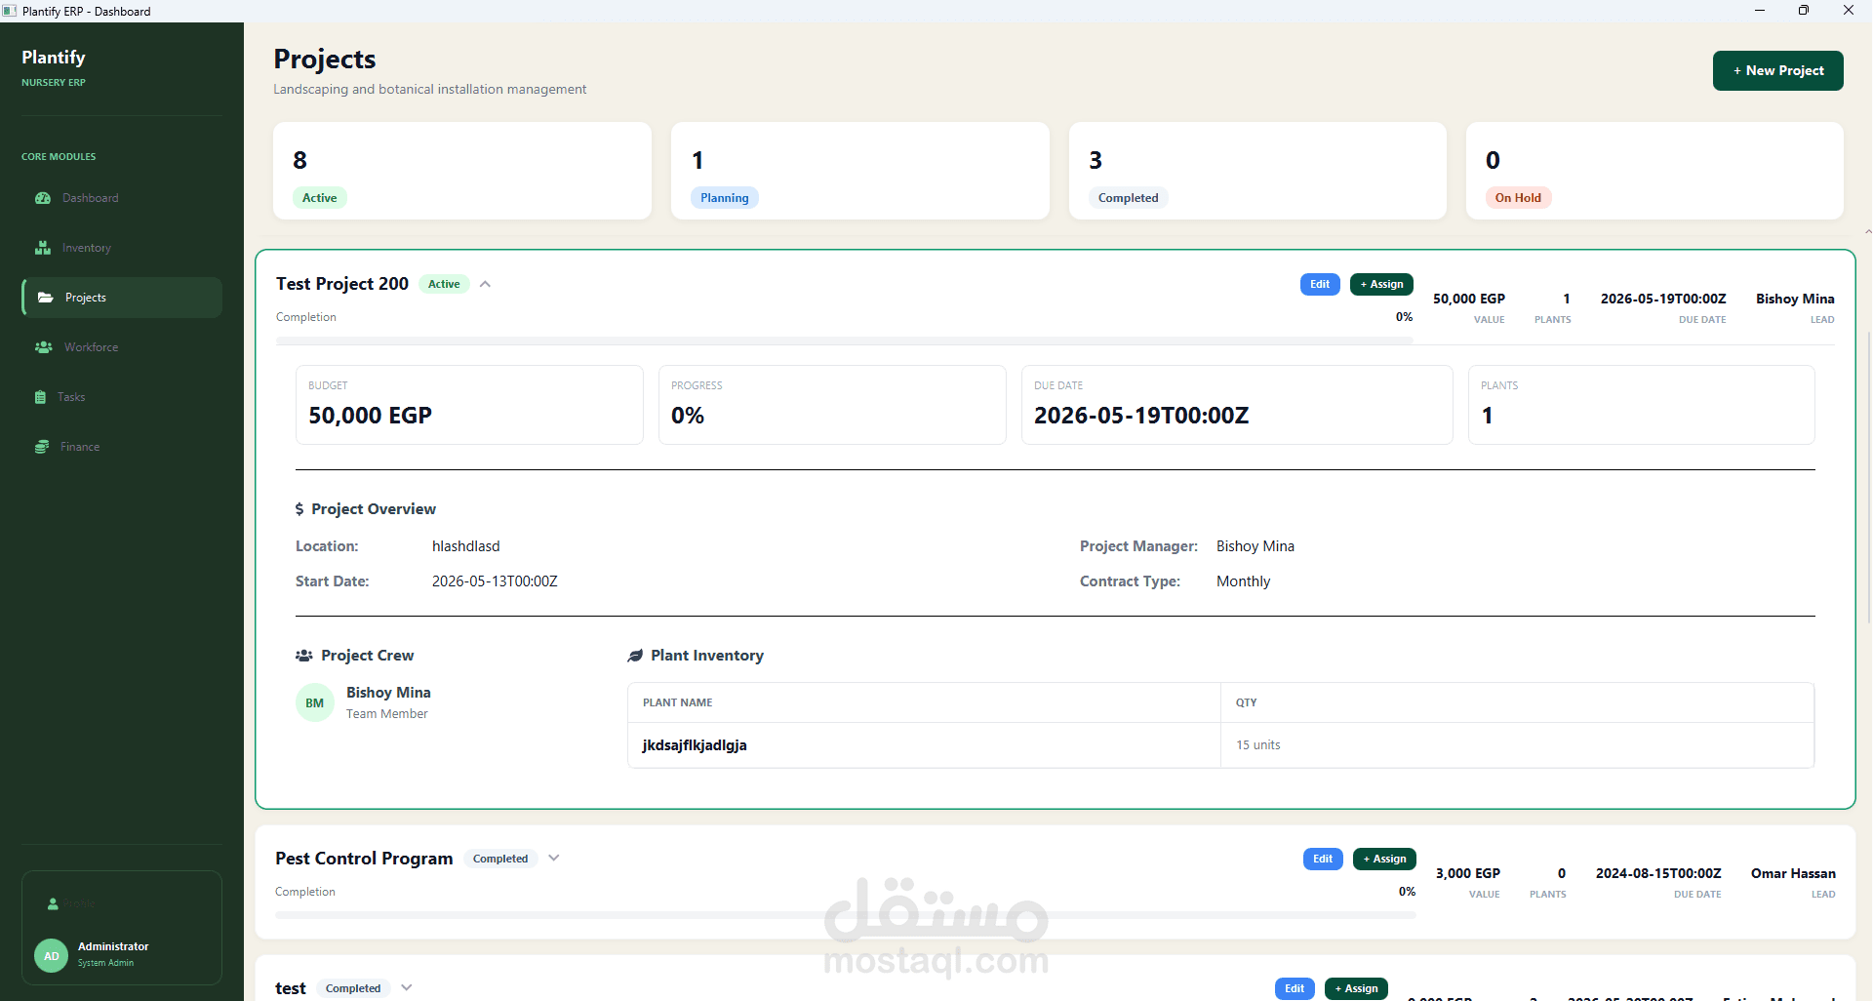Click the contract type value 'Monthly'

coord(1243,581)
